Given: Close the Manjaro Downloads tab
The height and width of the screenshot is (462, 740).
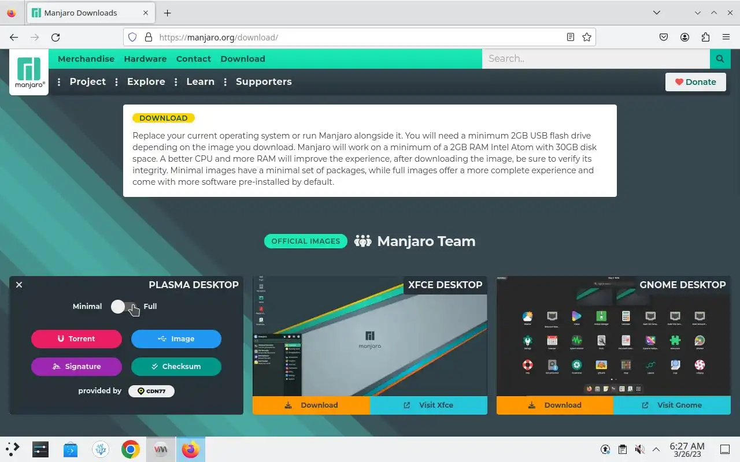Looking at the screenshot, I should (145, 13).
